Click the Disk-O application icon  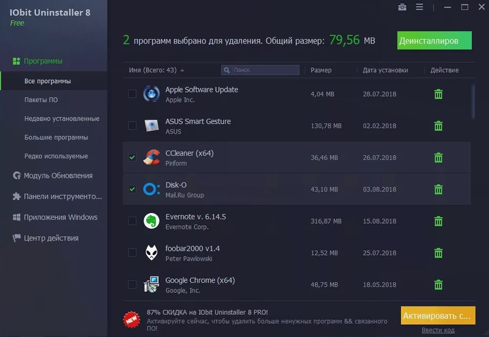click(x=151, y=190)
